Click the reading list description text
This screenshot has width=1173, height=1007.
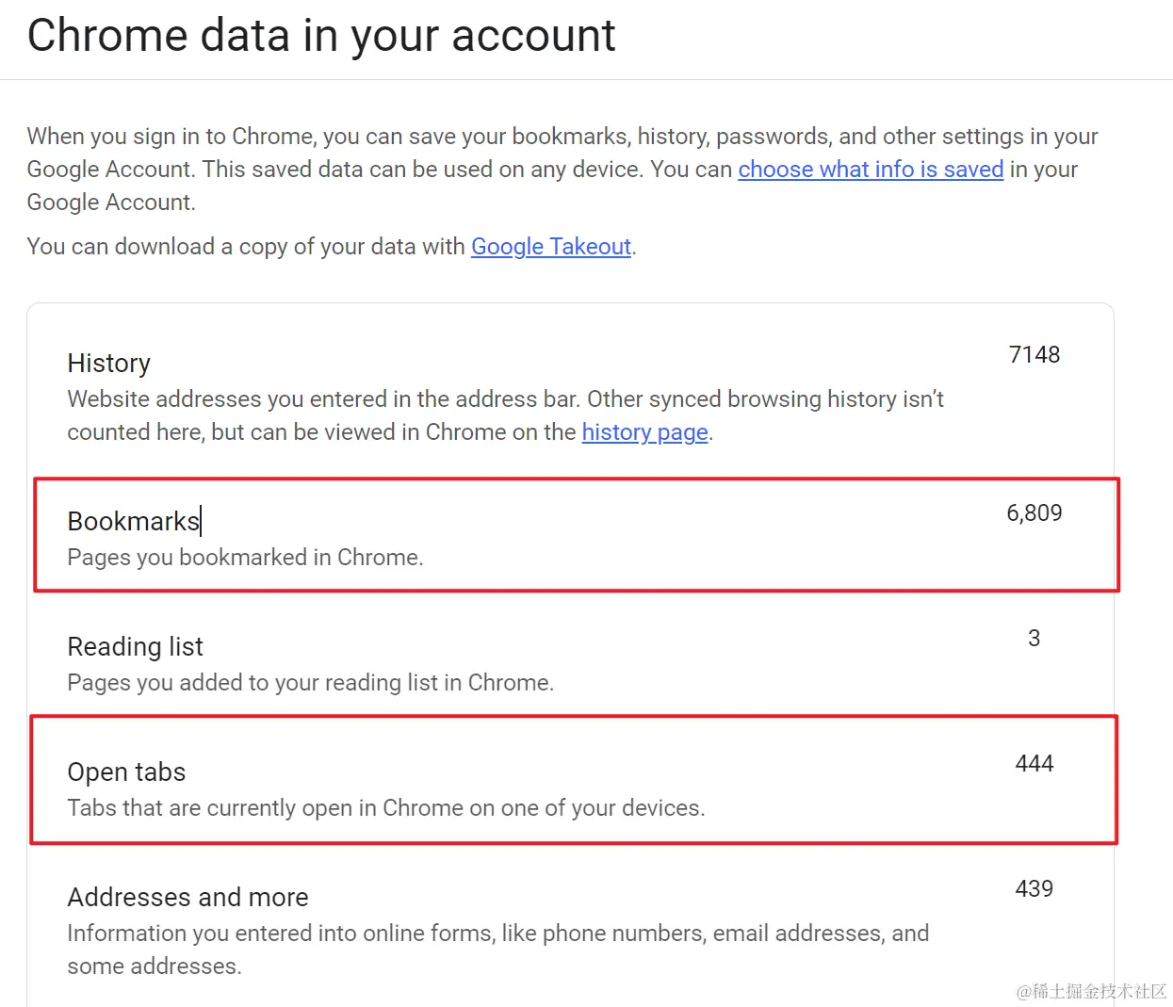point(310,683)
